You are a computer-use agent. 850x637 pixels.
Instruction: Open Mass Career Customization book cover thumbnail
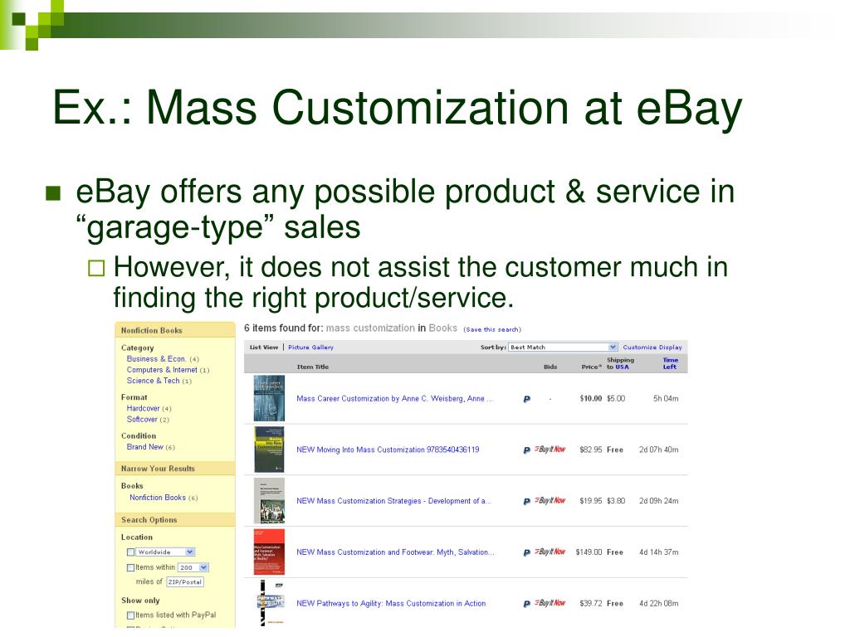269,398
